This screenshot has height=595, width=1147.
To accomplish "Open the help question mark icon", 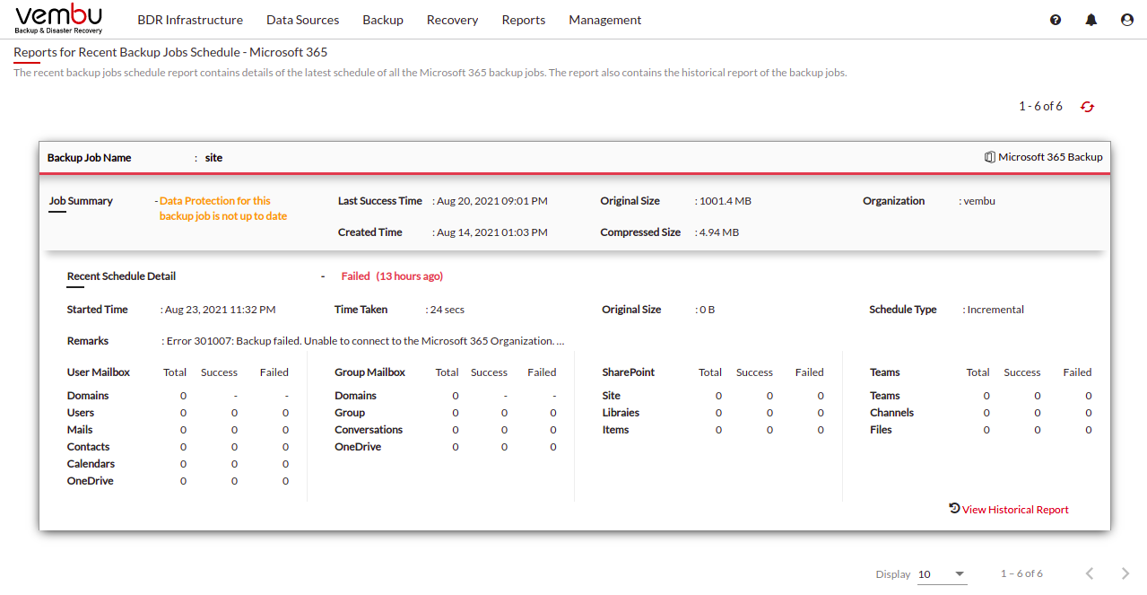I will coord(1056,20).
